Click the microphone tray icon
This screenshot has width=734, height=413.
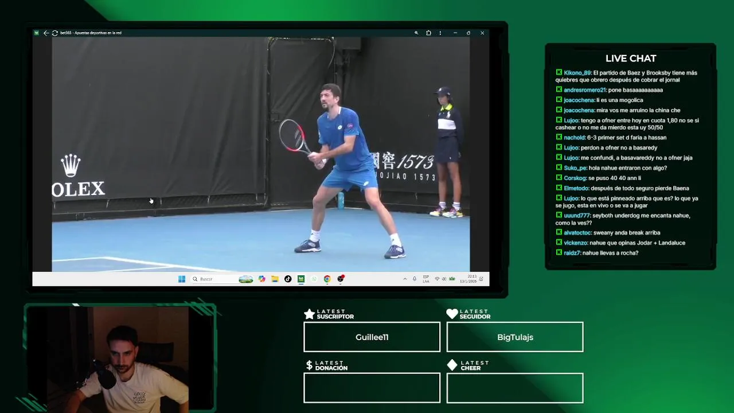click(x=415, y=279)
